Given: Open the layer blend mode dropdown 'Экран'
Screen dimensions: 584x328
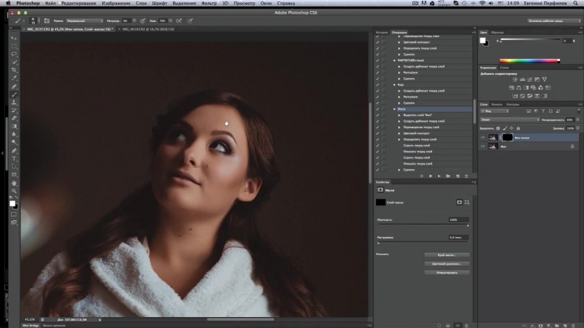Looking at the screenshot, I should point(510,119).
